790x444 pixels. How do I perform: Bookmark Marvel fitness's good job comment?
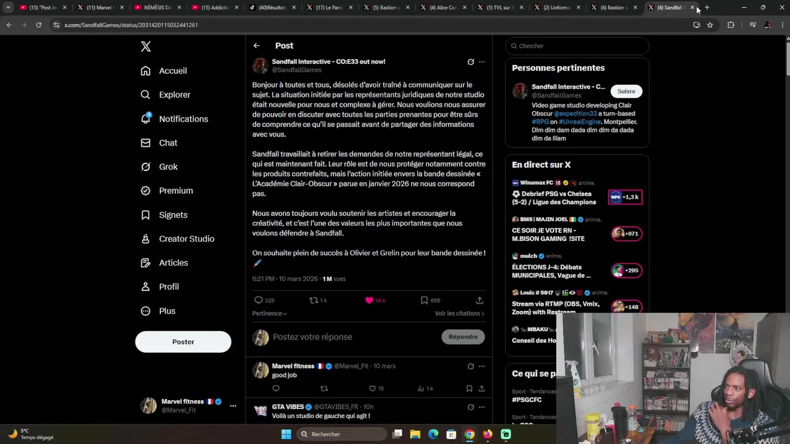pyautogui.click(x=470, y=388)
